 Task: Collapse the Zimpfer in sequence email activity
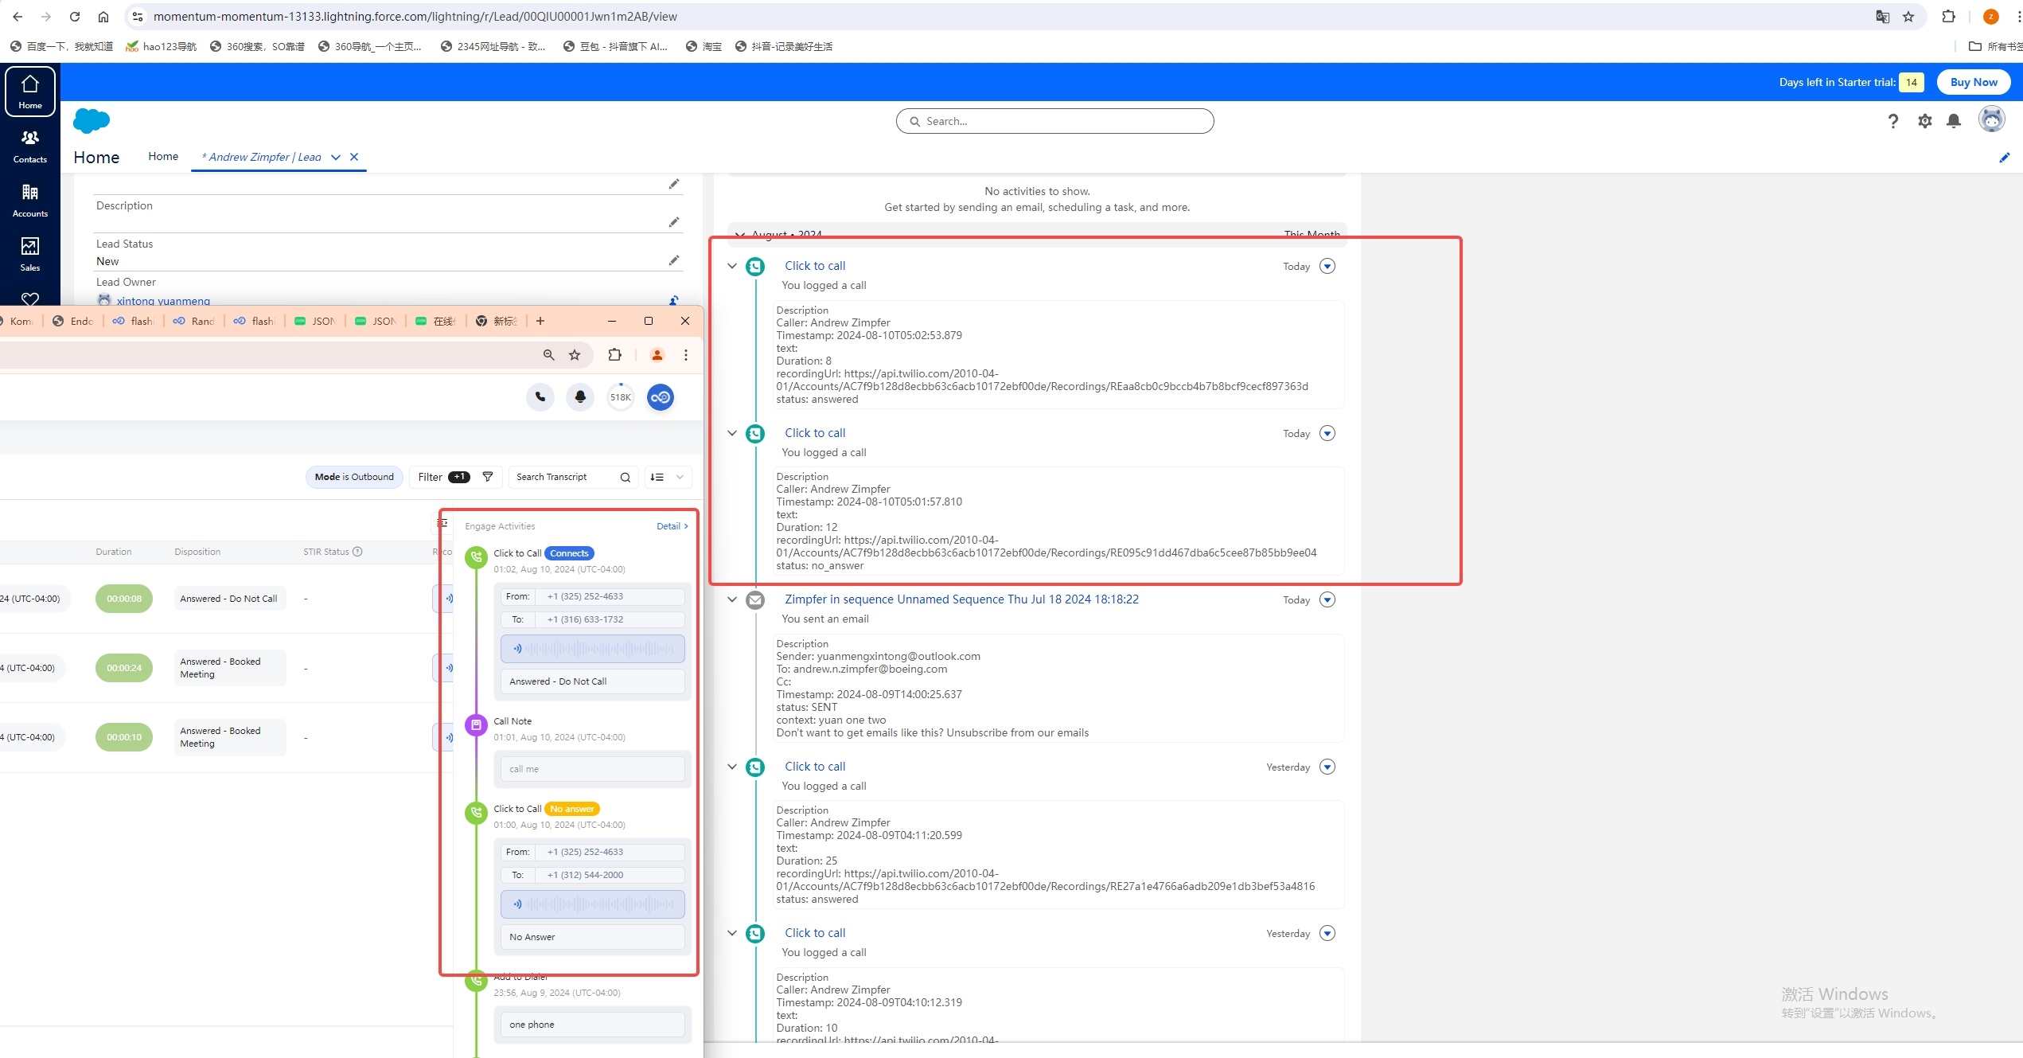(x=732, y=599)
